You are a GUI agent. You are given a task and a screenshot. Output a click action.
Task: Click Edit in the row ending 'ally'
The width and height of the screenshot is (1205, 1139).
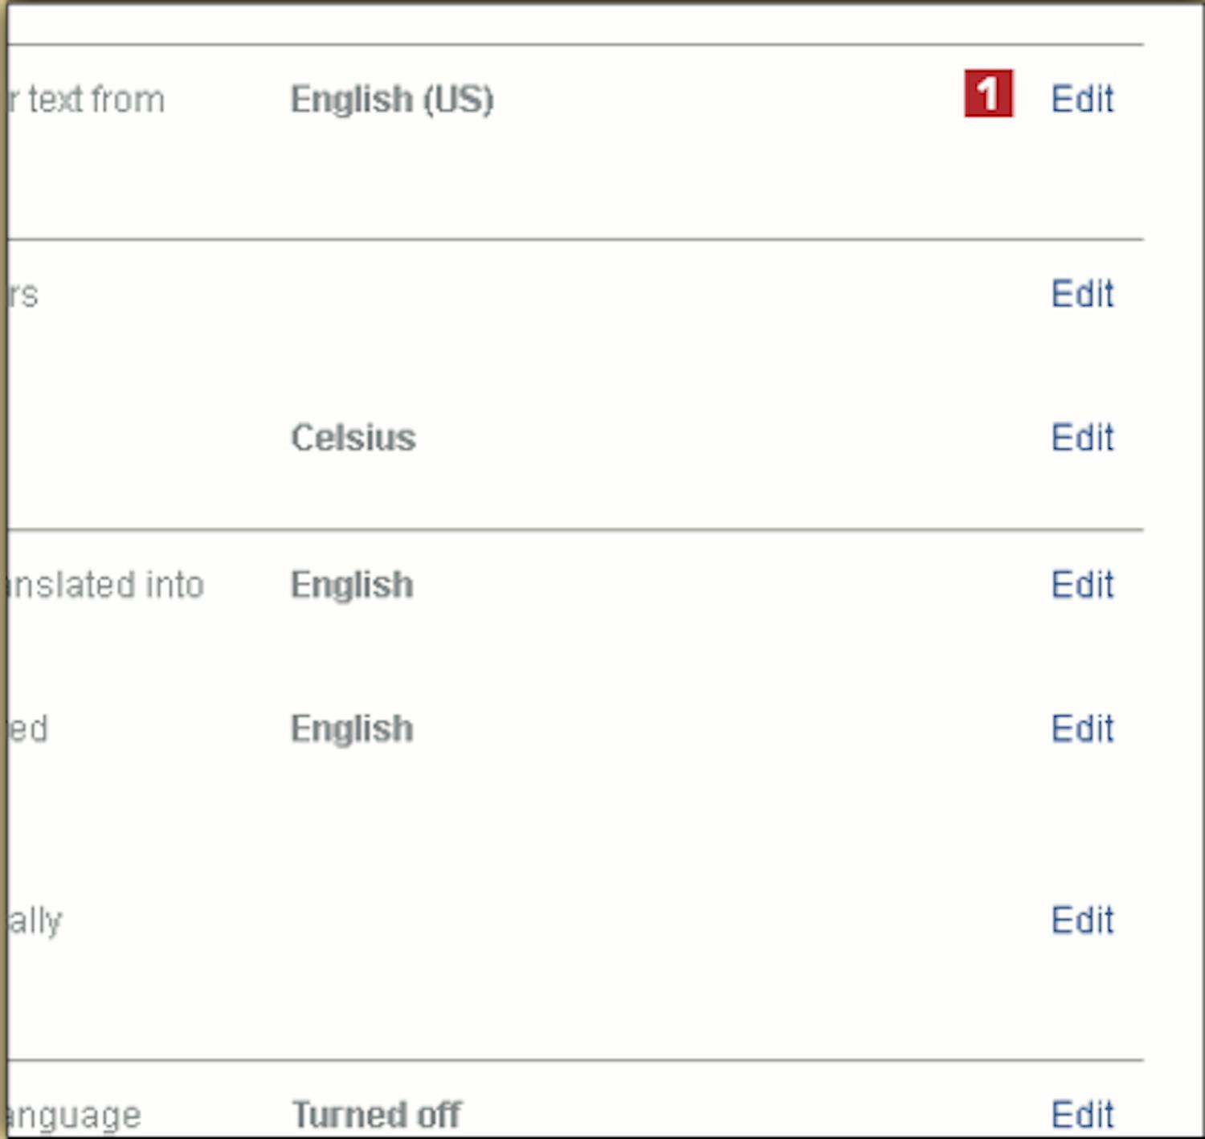coord(1082,920)
